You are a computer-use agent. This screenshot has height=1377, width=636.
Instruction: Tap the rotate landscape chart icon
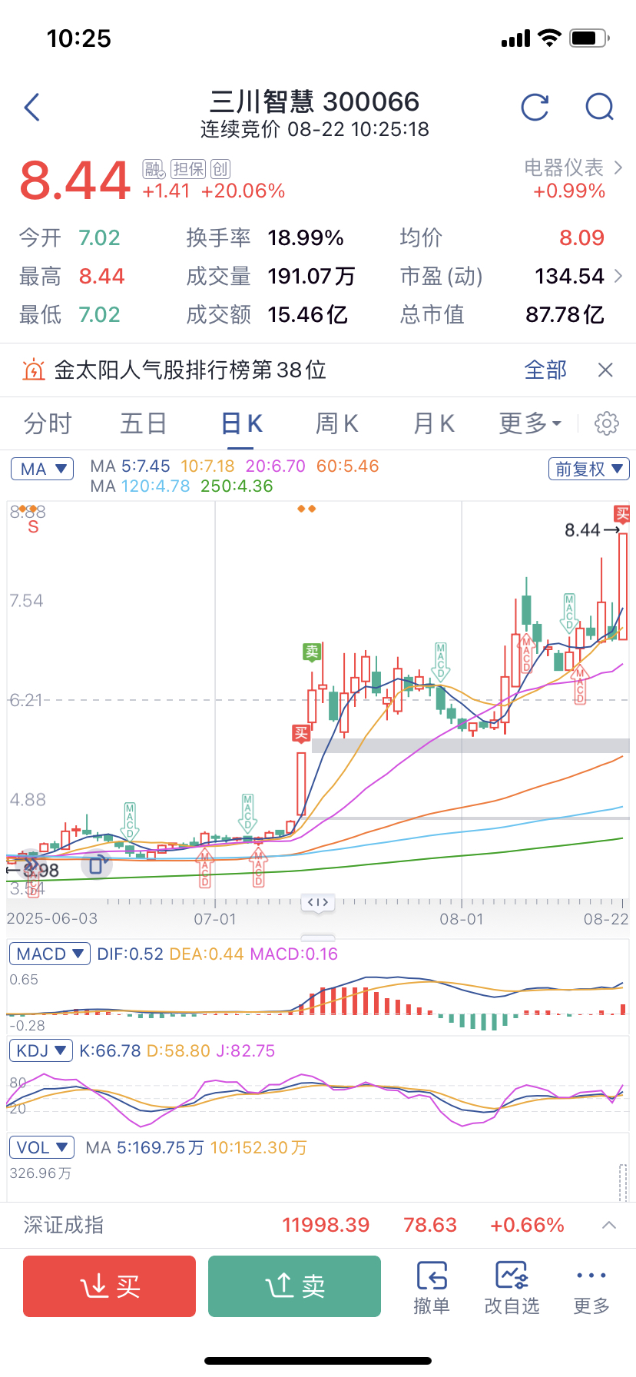click(x=97, y=865)
